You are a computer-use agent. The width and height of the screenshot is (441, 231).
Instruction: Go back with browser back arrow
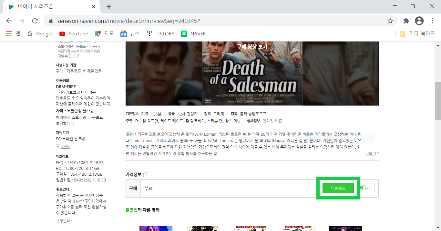click(9, 21)
